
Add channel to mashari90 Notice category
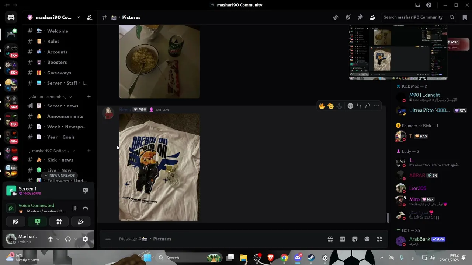tap(89, 151)
